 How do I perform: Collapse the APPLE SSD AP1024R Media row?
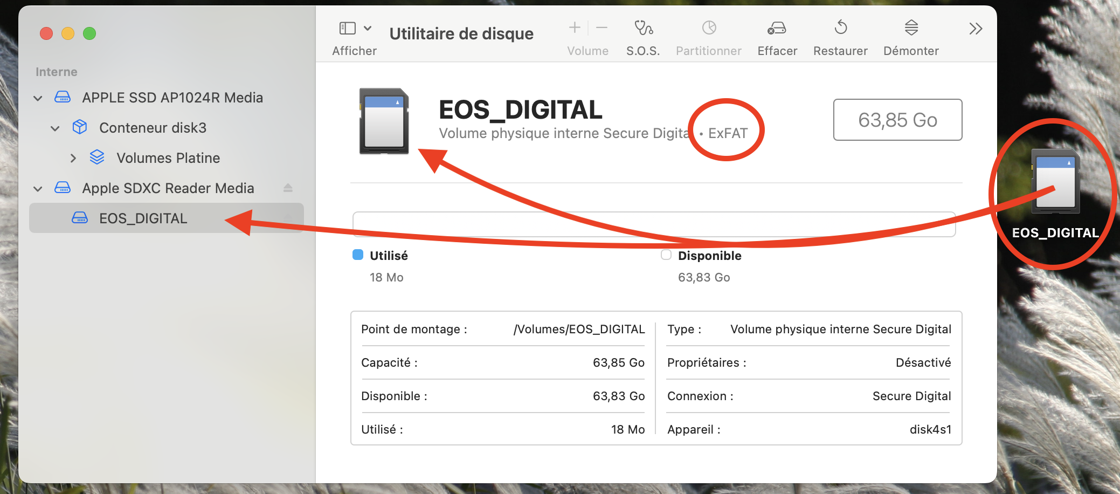(38, 98)
